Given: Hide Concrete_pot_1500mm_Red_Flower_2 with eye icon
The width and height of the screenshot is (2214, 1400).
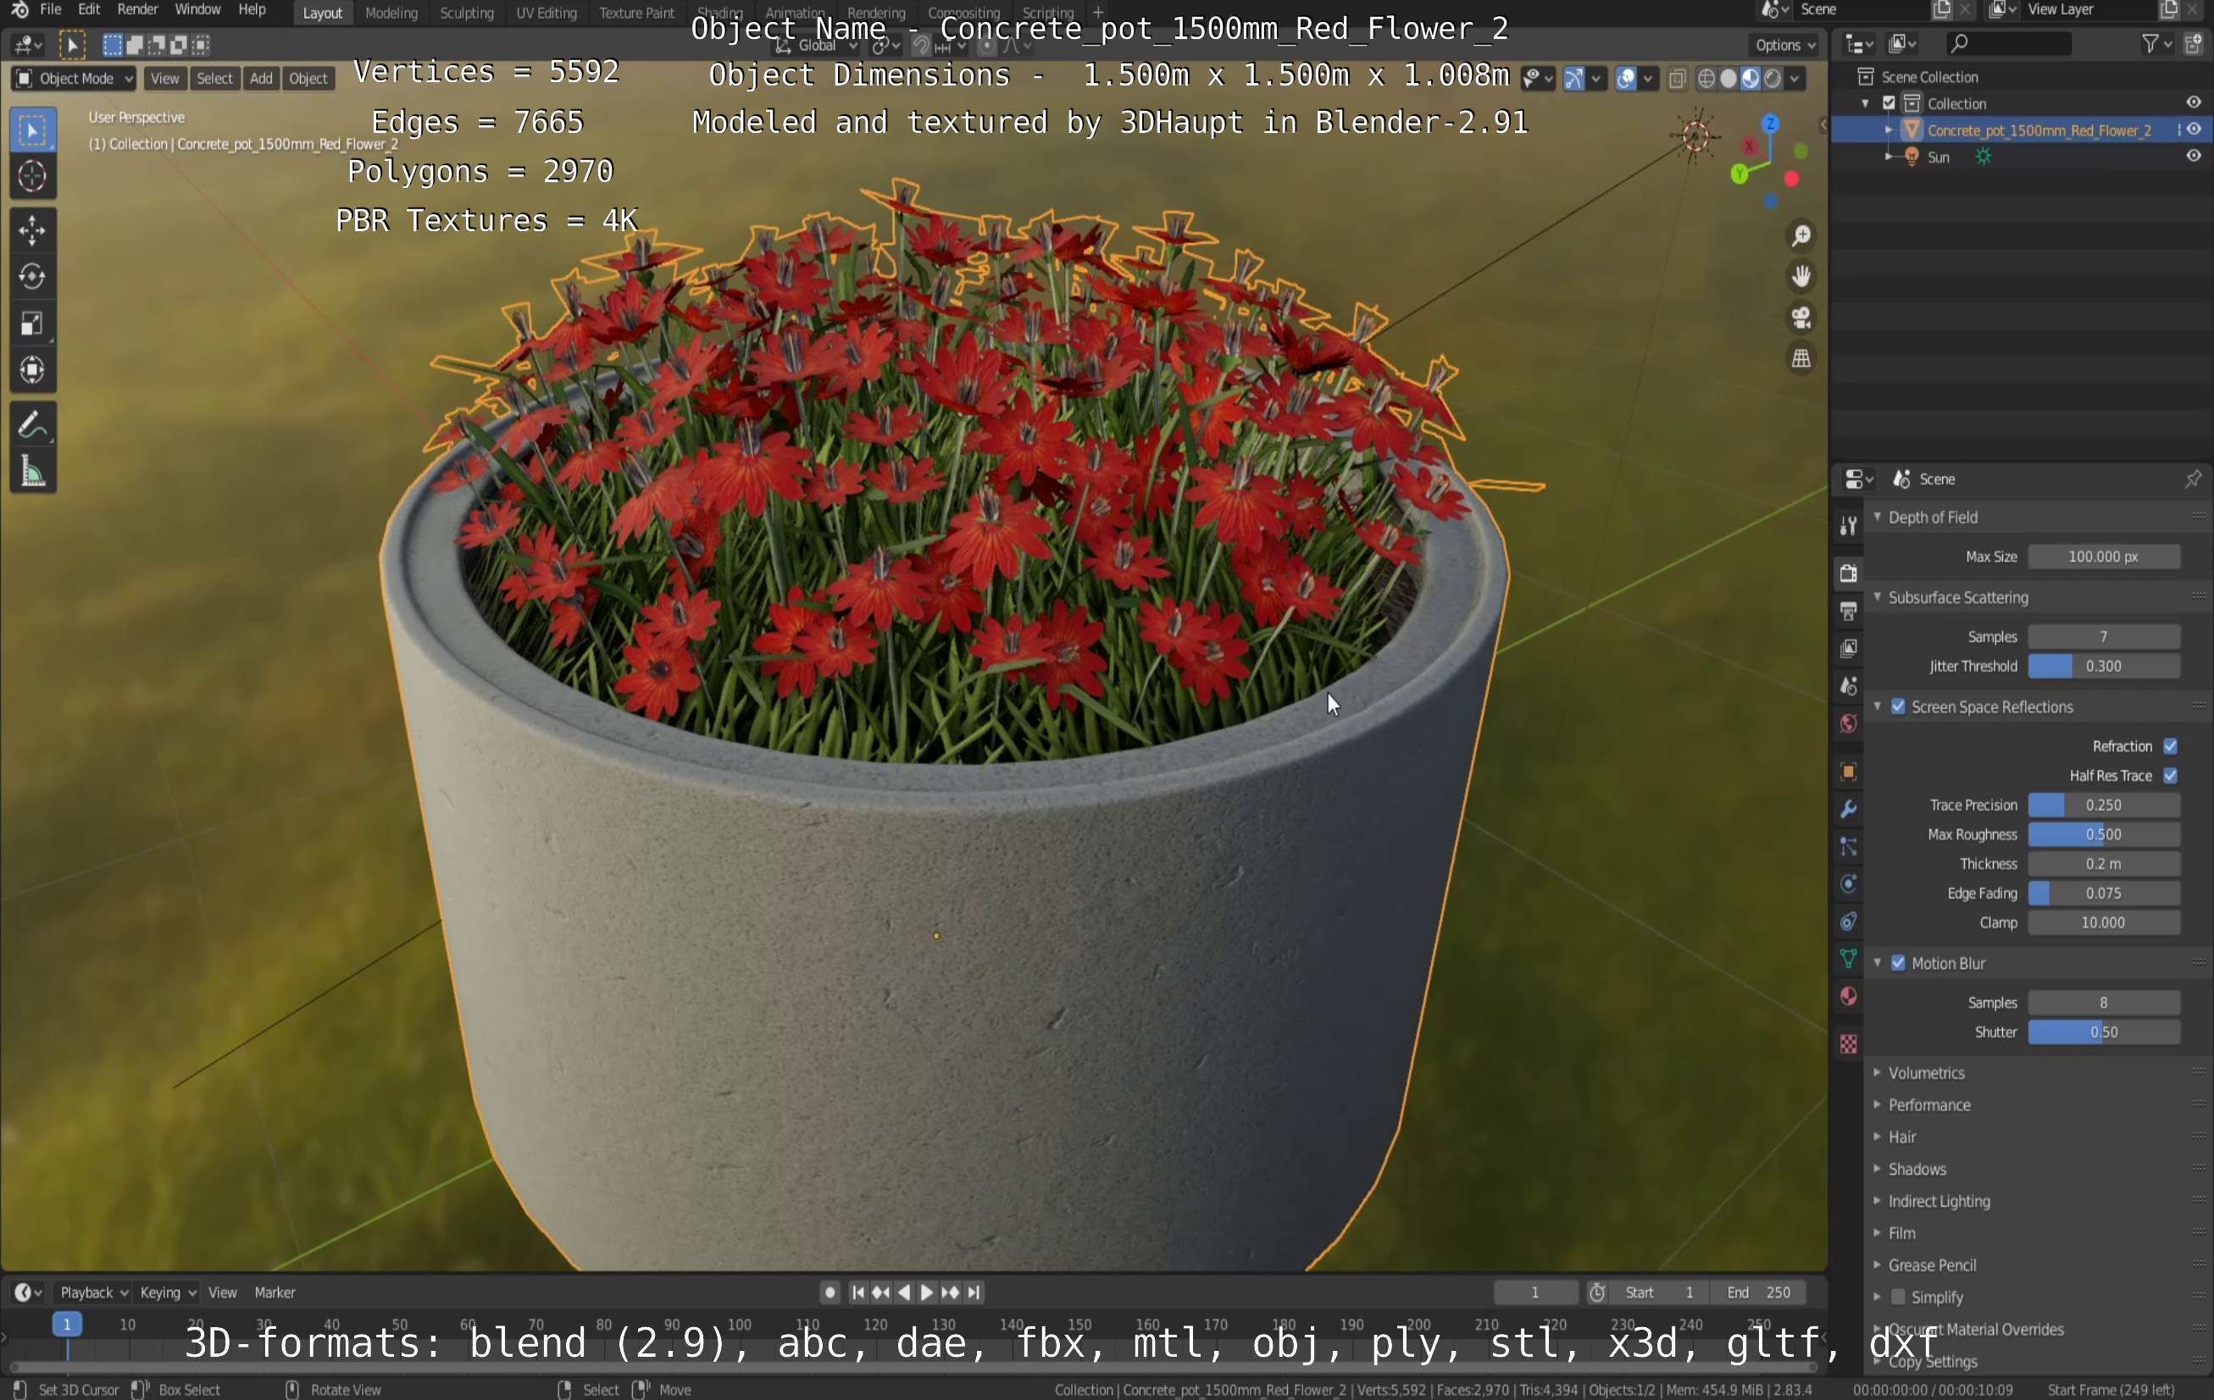Looking at the screenshot, I should pos(2194,130).
